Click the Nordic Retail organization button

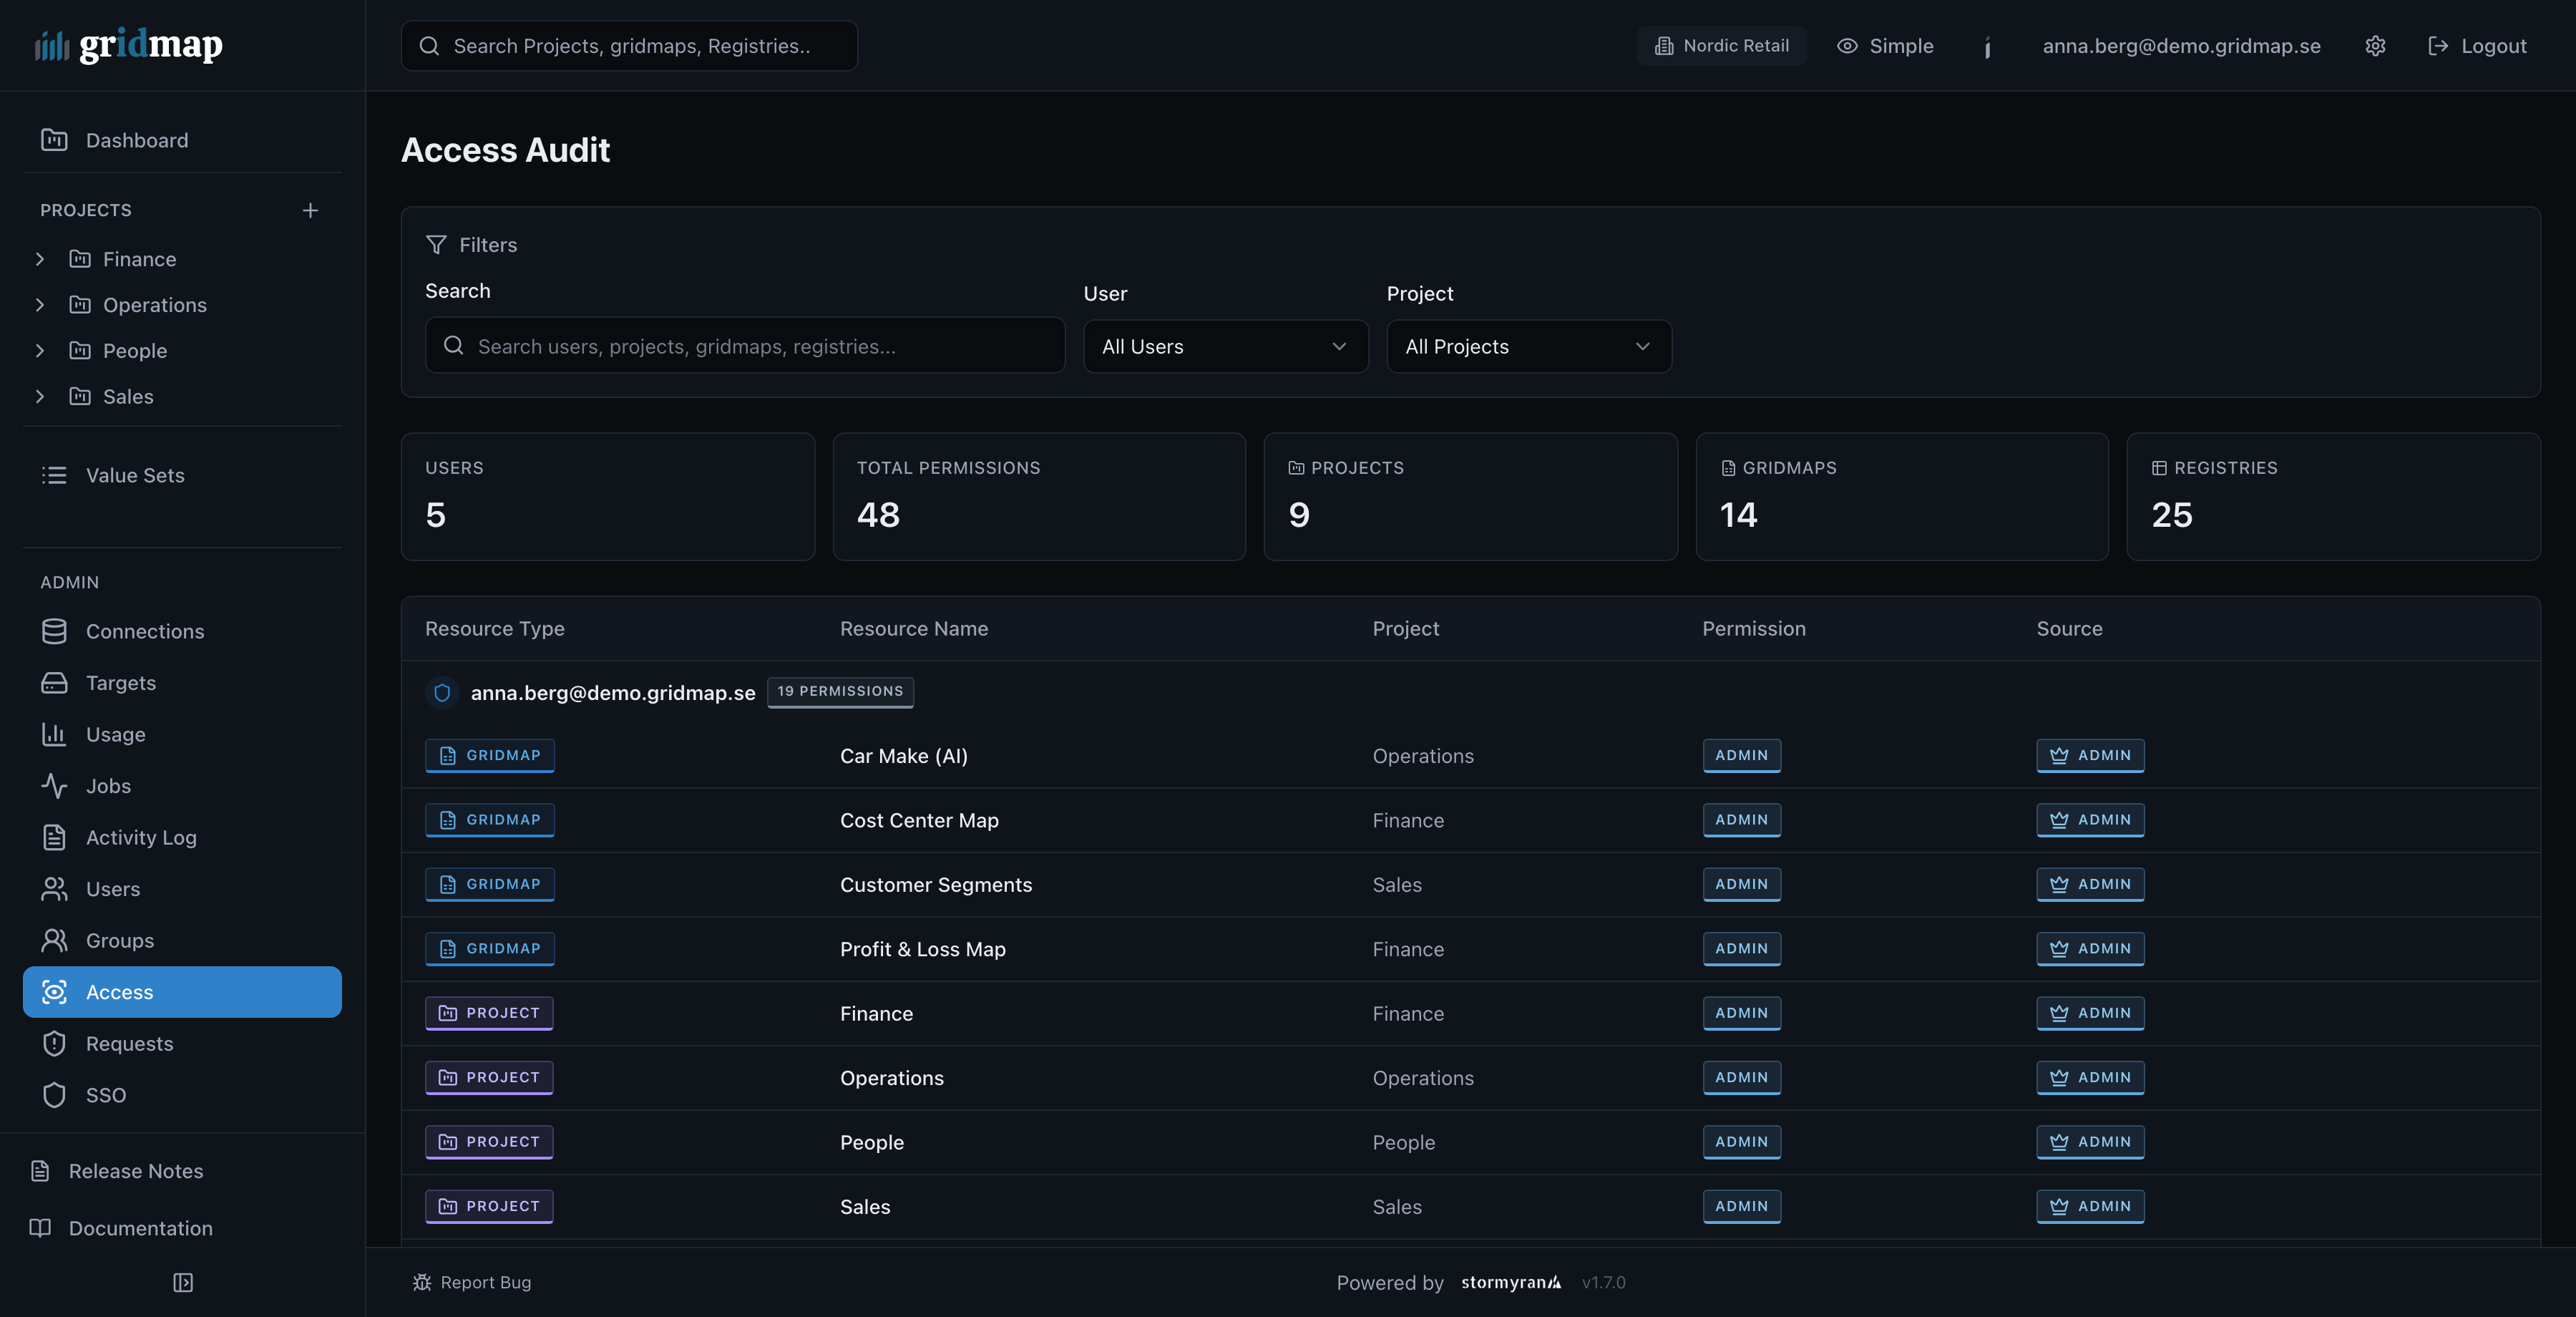[1722, 46]
